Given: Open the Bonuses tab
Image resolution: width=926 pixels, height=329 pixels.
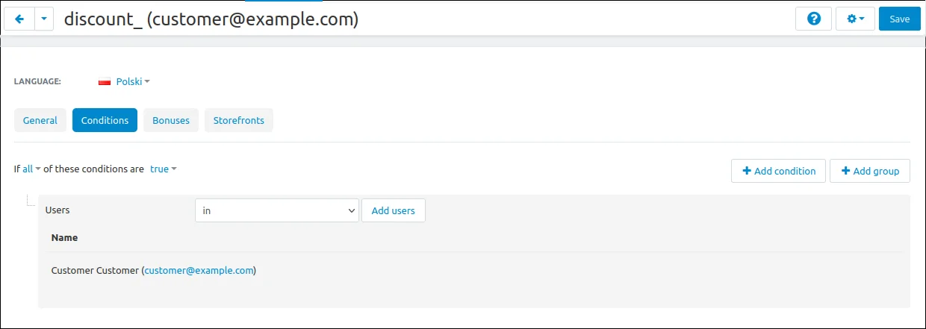Looking at the screenshot, I should coord(171,120).
